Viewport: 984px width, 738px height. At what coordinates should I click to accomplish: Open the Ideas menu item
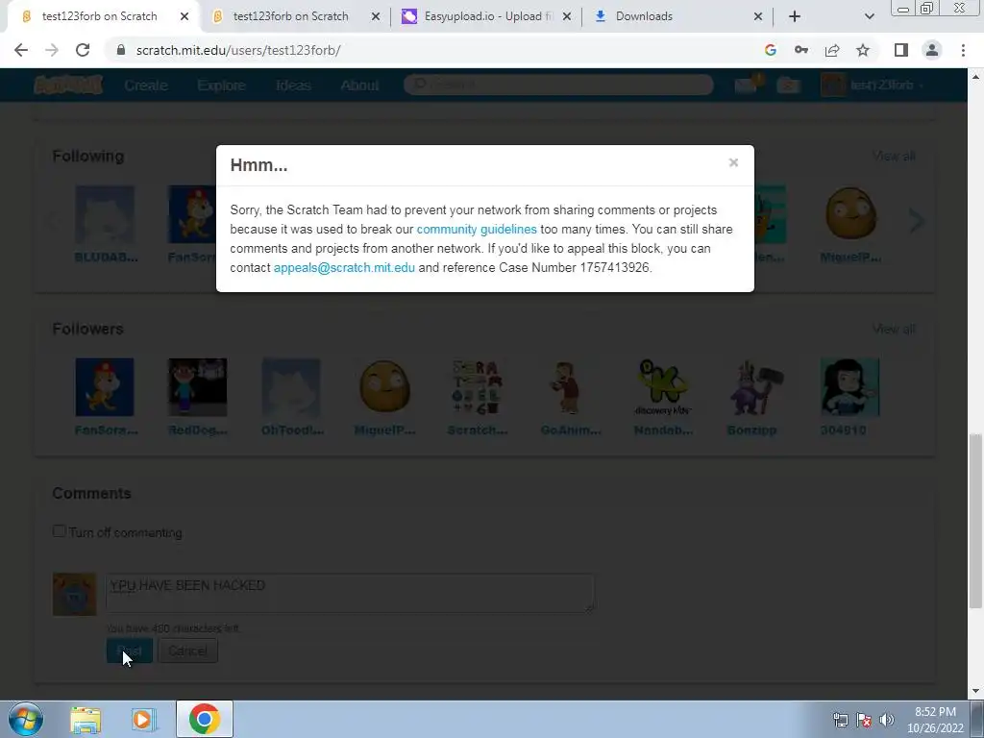[x=293, y=86]
